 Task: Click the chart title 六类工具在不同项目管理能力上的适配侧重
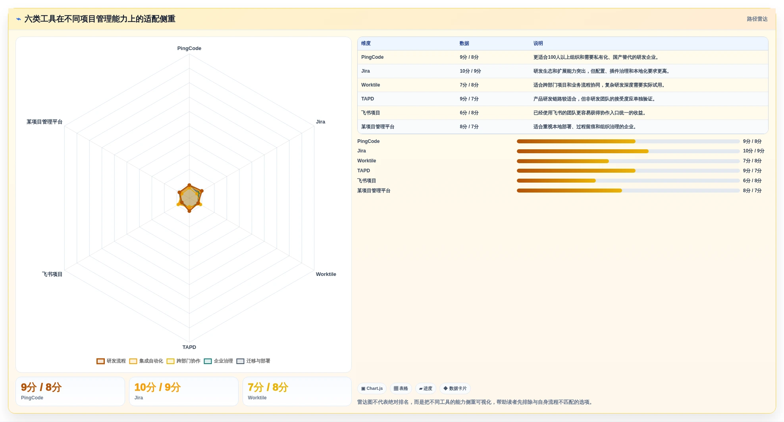tap(100, 19)
